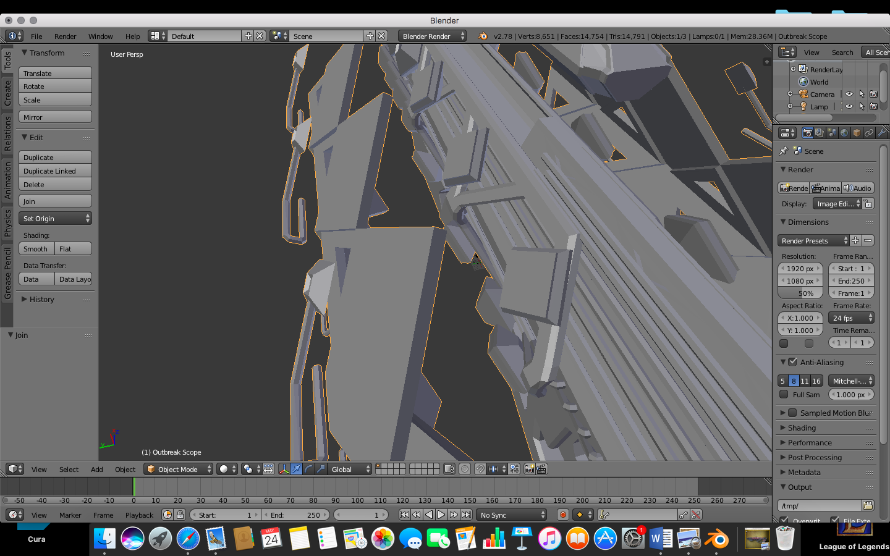Select the rotate manipulator arc icon

pyautogui.click(x=308, y=469)
